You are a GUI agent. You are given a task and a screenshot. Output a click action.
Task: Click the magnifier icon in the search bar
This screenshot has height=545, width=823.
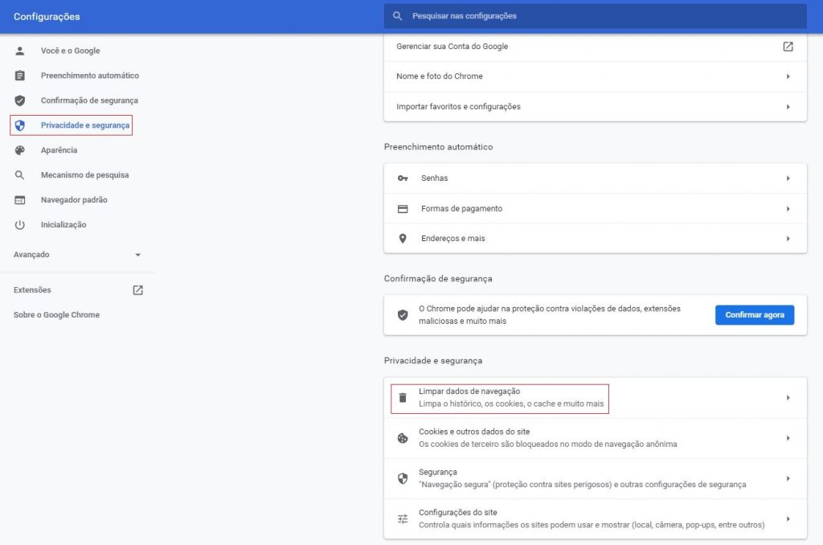(397, 15)
